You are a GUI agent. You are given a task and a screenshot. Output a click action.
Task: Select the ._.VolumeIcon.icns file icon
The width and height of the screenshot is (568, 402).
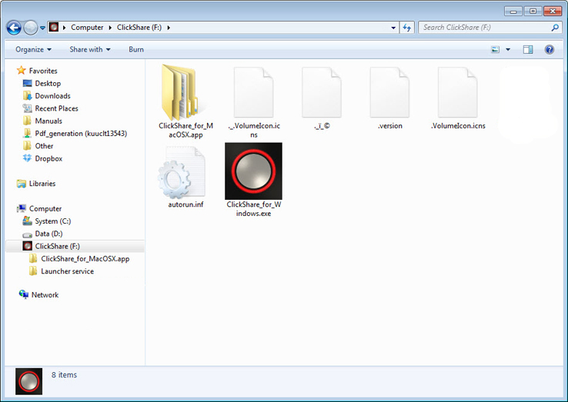click(x=253, y=92)
